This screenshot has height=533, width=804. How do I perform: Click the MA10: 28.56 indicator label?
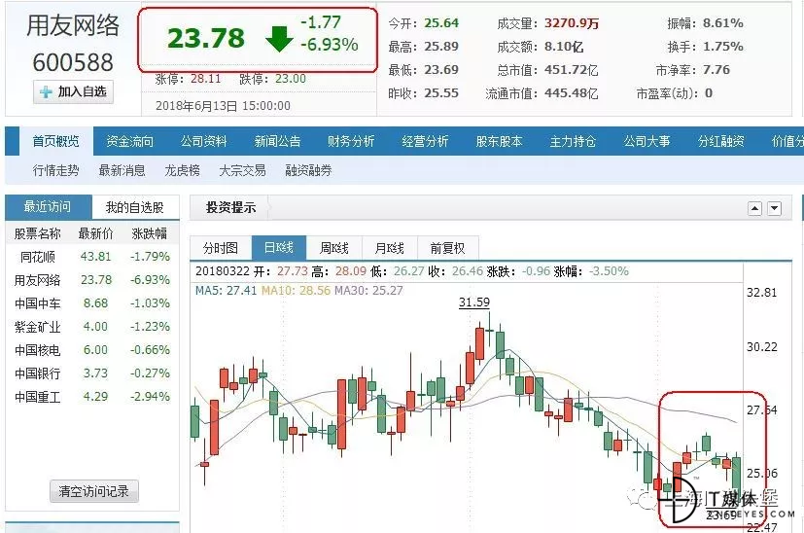tap(296, 291)
